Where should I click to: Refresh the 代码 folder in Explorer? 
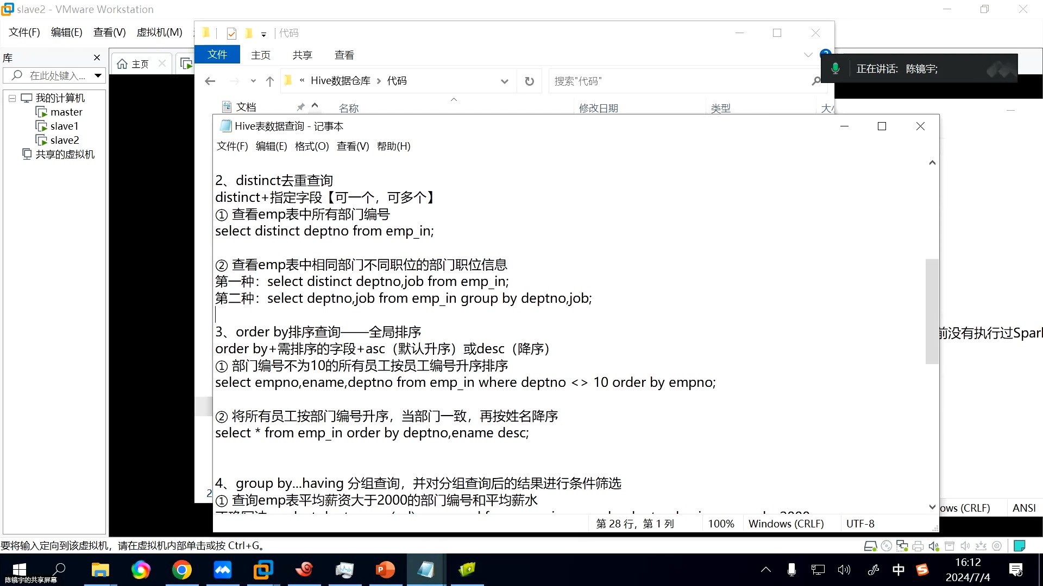pos(529,81)
